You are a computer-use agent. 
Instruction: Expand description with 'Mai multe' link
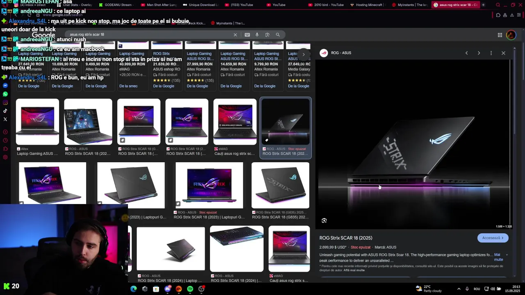pyautogui.click(x=498, y=257)
